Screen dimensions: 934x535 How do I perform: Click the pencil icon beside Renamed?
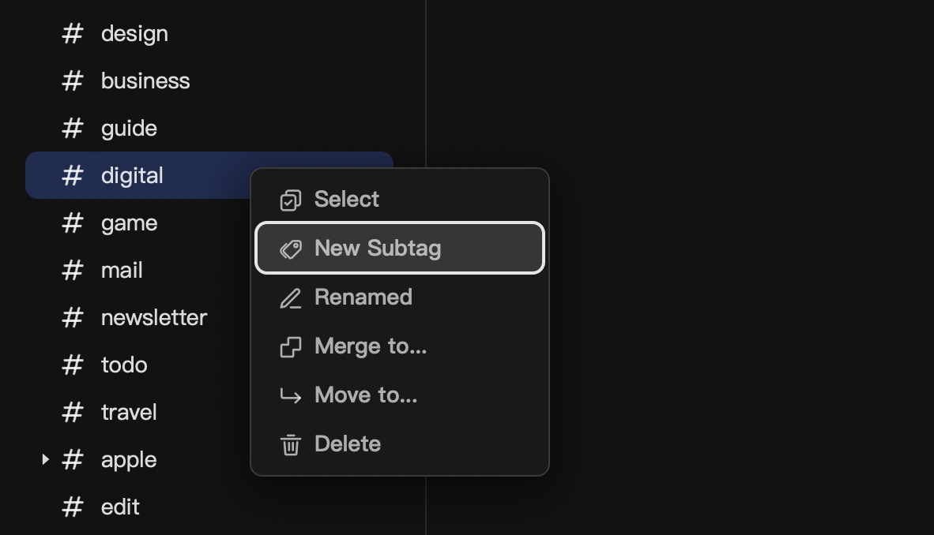click(291, 297)
